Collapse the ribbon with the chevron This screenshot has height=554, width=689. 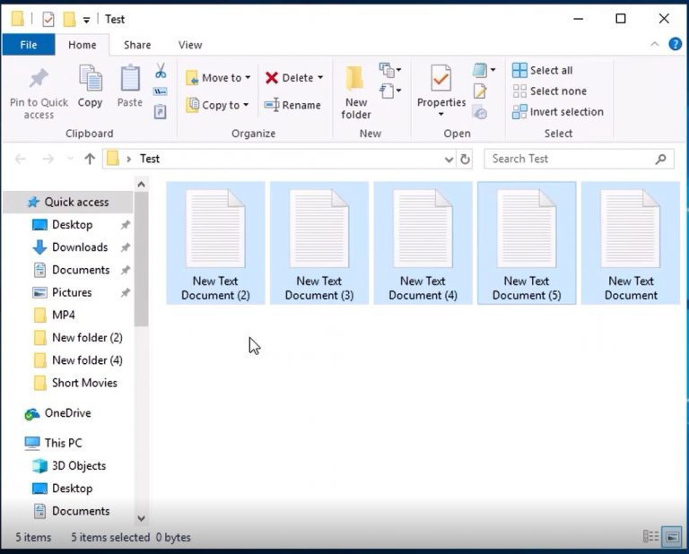[655, 44]
